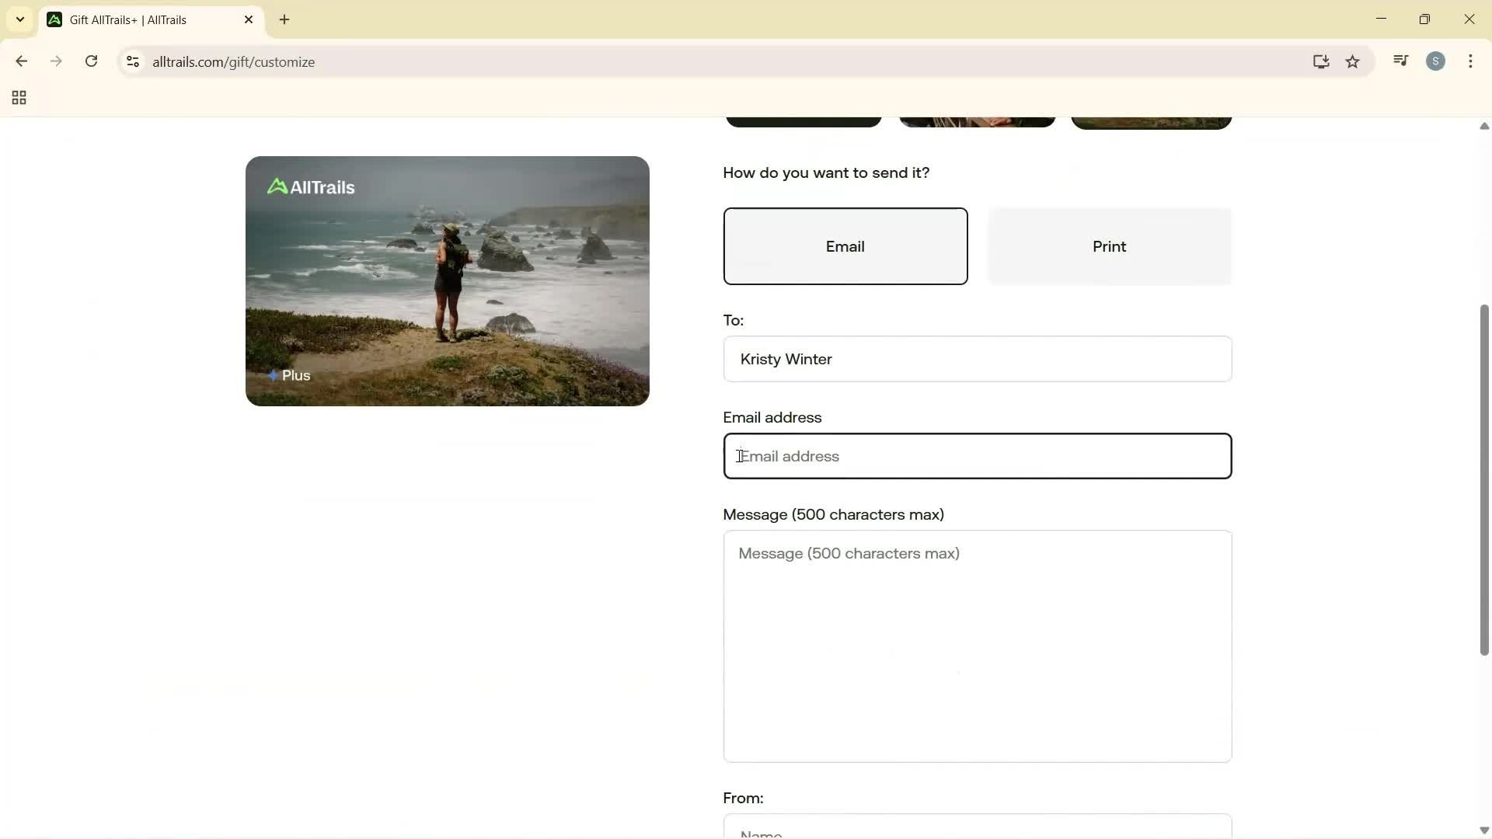
Task: Click the scroll-up arrow on page scrollbar
Action: click(x=1483, y=127)
